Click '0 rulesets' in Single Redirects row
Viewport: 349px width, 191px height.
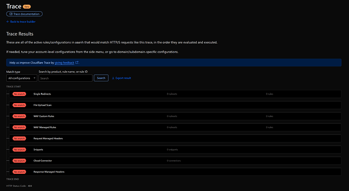tap(172, 94)
